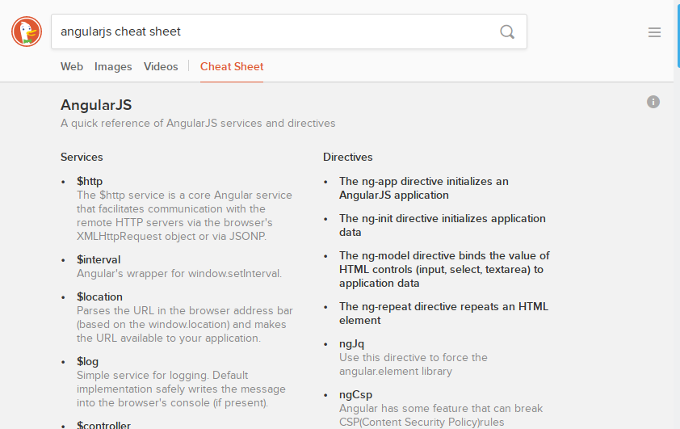Click the $log service entry
Viewport: 680px width, 429px height.
pos(87,361)
